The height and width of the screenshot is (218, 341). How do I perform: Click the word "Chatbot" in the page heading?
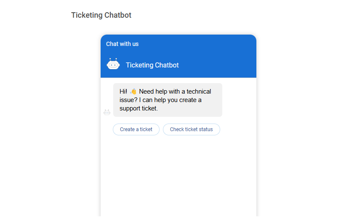(x=118, y=15)
